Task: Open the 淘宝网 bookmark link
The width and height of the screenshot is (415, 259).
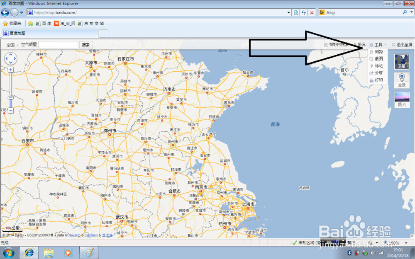Action: click(x=65, y=24)
